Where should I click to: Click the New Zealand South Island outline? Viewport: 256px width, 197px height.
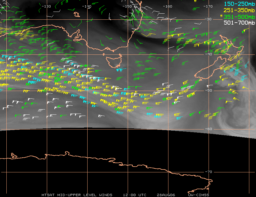pyautogui.click(x=211, y=68)
